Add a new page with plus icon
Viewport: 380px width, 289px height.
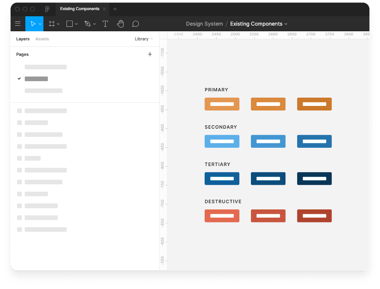[x=150, y=54]
